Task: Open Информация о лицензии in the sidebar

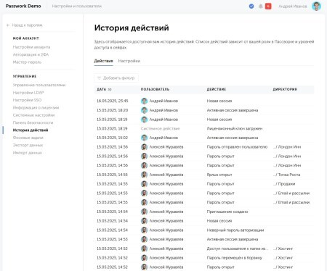Action: tap(36, 108)
